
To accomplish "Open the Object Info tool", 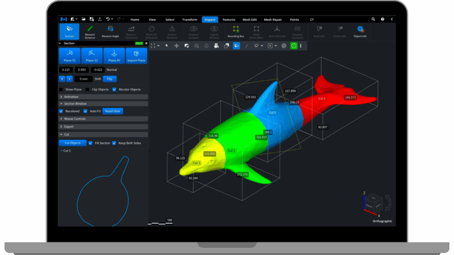I will (360, 31).
